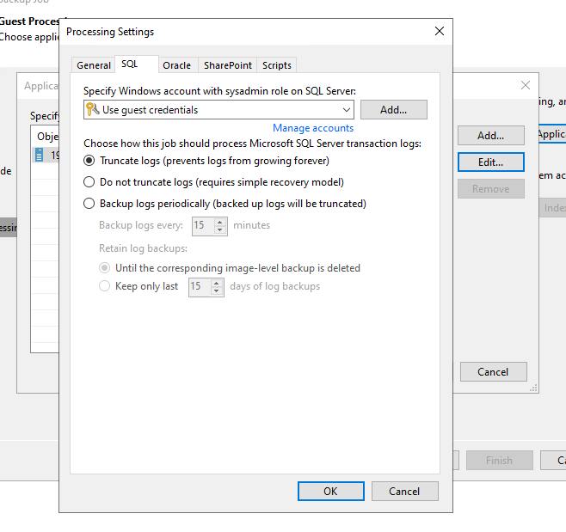This screenshot has height=532, width=566.
Task: Decrease Backup logs every minutes value
Action: pos(220,230)
